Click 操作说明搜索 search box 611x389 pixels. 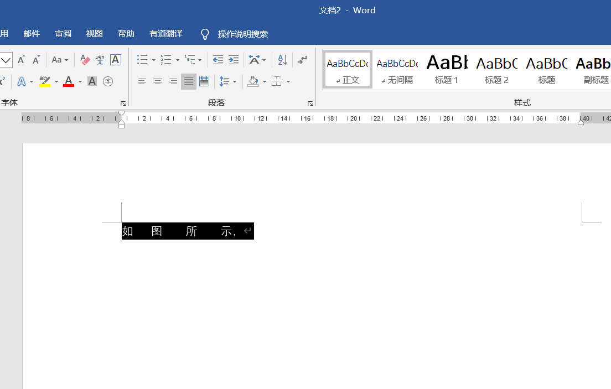243,34
